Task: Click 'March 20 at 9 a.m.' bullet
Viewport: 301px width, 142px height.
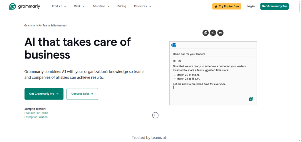Action: (188, 75)
